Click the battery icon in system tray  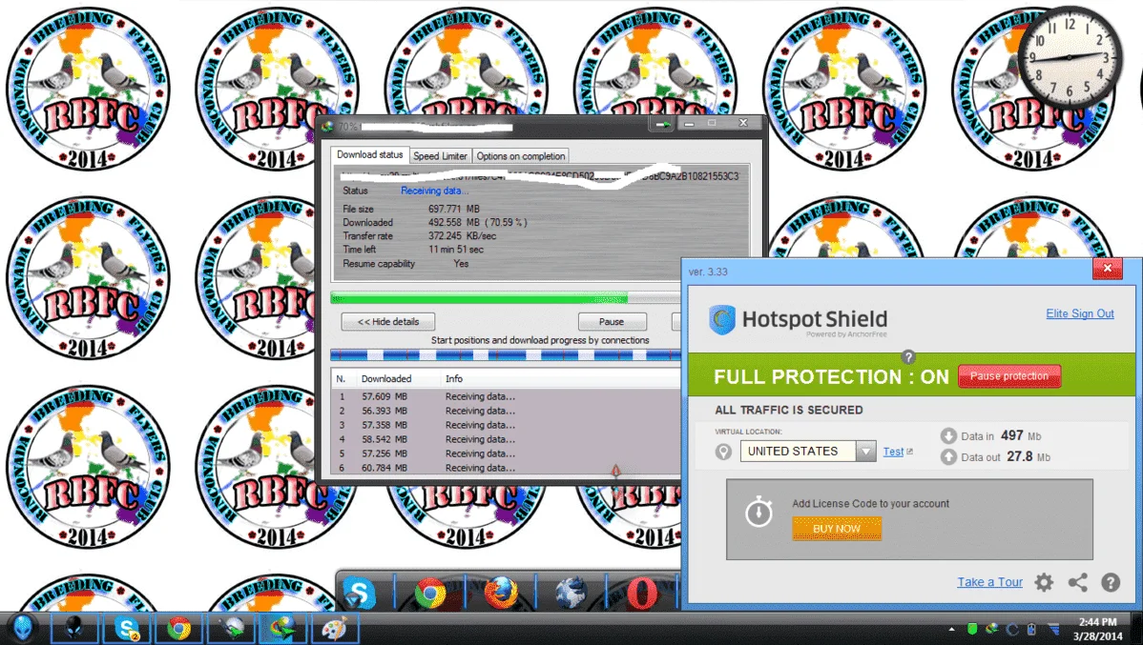1031,628
